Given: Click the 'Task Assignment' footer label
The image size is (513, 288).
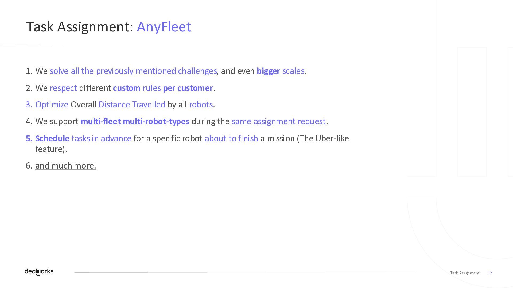Looking at the screenshot, I should point(465,273).
